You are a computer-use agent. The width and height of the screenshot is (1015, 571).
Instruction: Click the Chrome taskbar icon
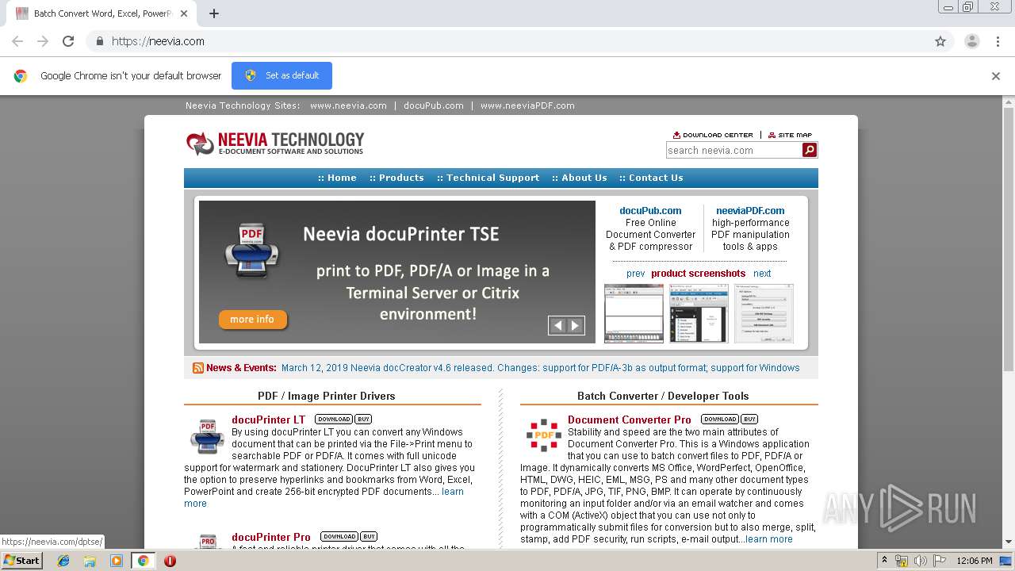tap(143, 561)
